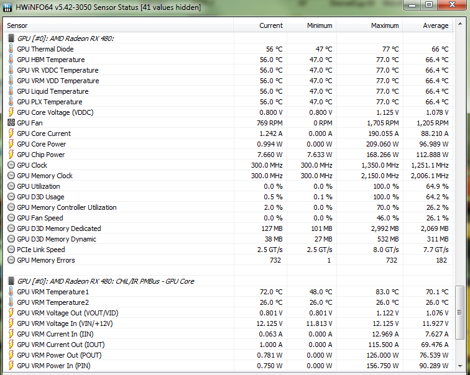The height and width of the screenshot is (375, 470).
Task: Click the 190.055 A maximum core current value
Action: point(384,133)
